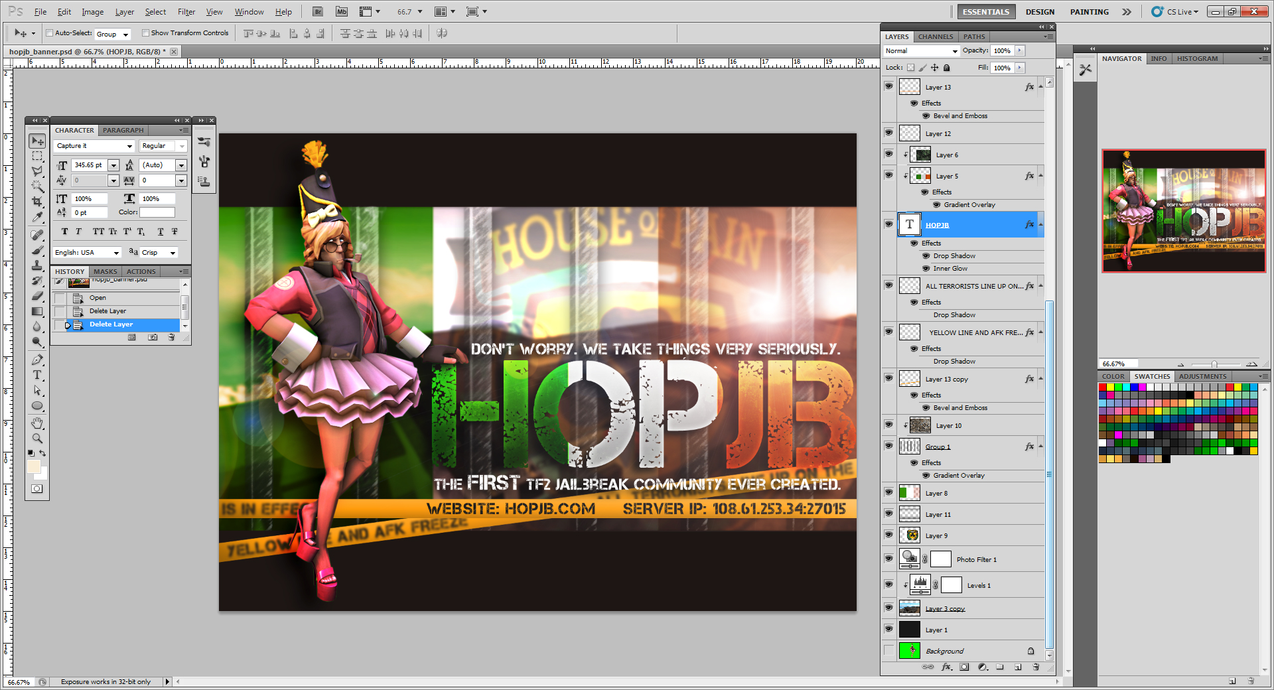Screen dimensions: 1274x690
Task: Open the Opacity slider arrow in Layers panel
Action: tap(1020, 50)
